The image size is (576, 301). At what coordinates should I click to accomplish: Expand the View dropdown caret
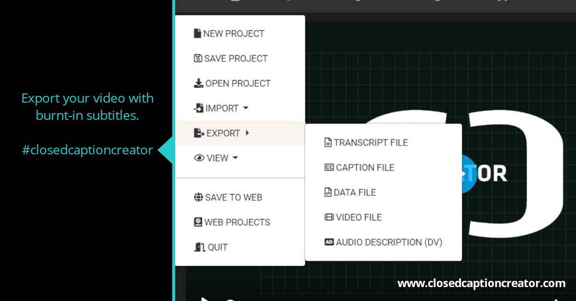(235, 158)
